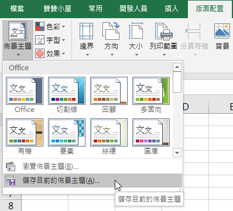The image size is (233, 211).
Task: Switch to the 贊贊小屋 tab
Action: [x=57, y=9]
